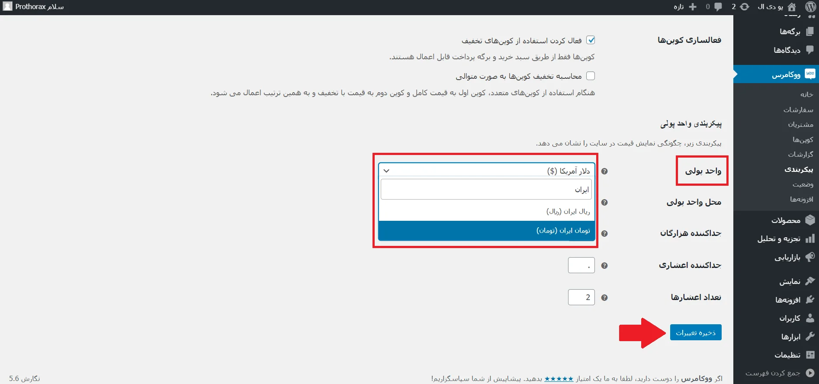Image resolution: width=819 pixels, height=384 pixels.
Task: Select تومان ایران (تومان) option
Action: 487,230
